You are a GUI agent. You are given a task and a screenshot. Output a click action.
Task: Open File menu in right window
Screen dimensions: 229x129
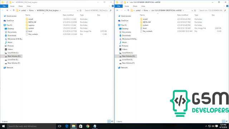tap(118, 6)
